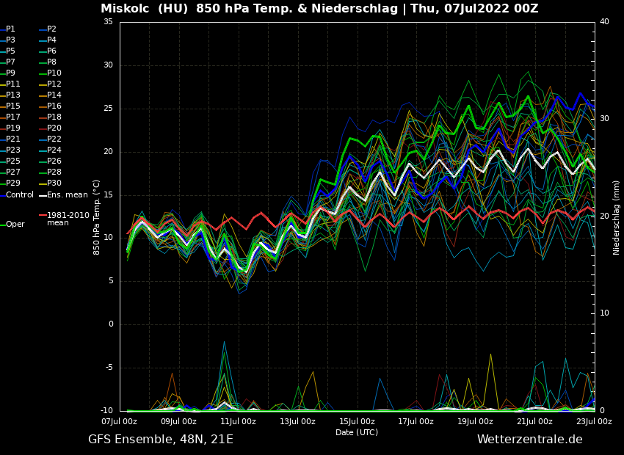Click the chart title text
The width and height of the screenshot is (624, 455).
tap(319, 9)
